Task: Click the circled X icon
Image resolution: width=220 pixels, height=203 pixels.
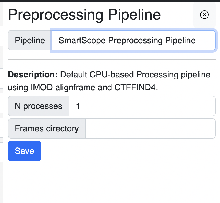Action: tap(204, 15)
